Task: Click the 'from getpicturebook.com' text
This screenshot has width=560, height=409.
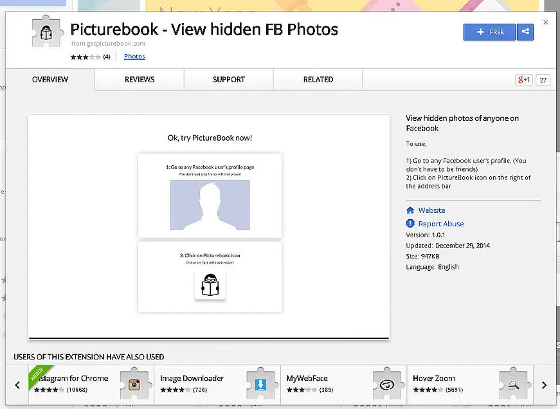Action: [x=108, y=44]
